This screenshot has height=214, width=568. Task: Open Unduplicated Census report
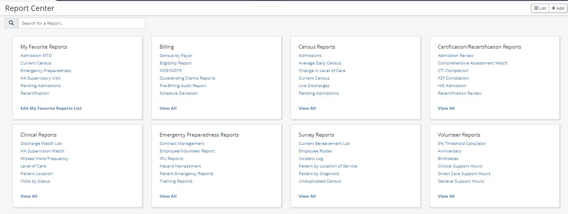(320, 181)
